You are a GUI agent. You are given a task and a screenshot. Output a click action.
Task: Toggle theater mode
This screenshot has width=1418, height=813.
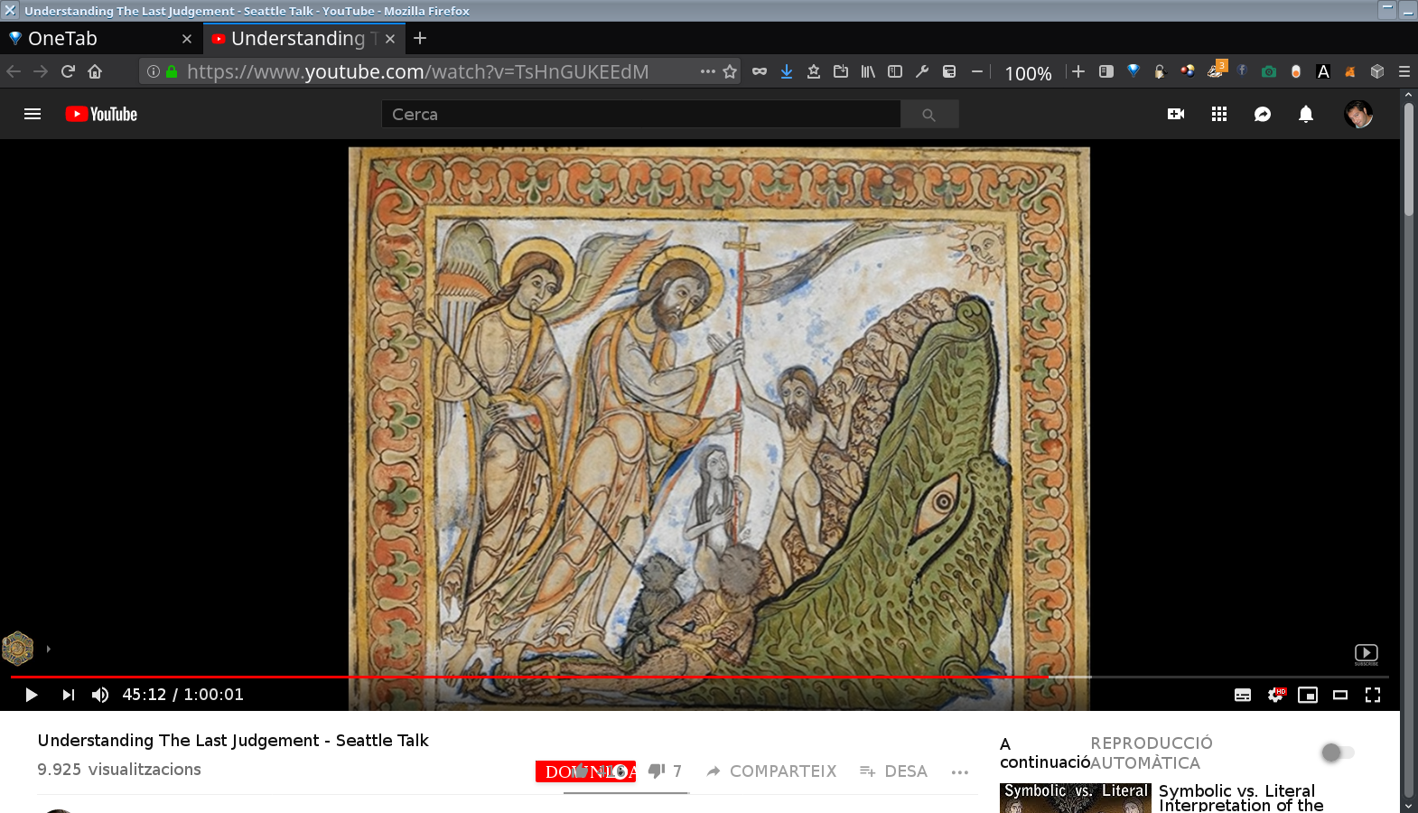point(1340,695)
